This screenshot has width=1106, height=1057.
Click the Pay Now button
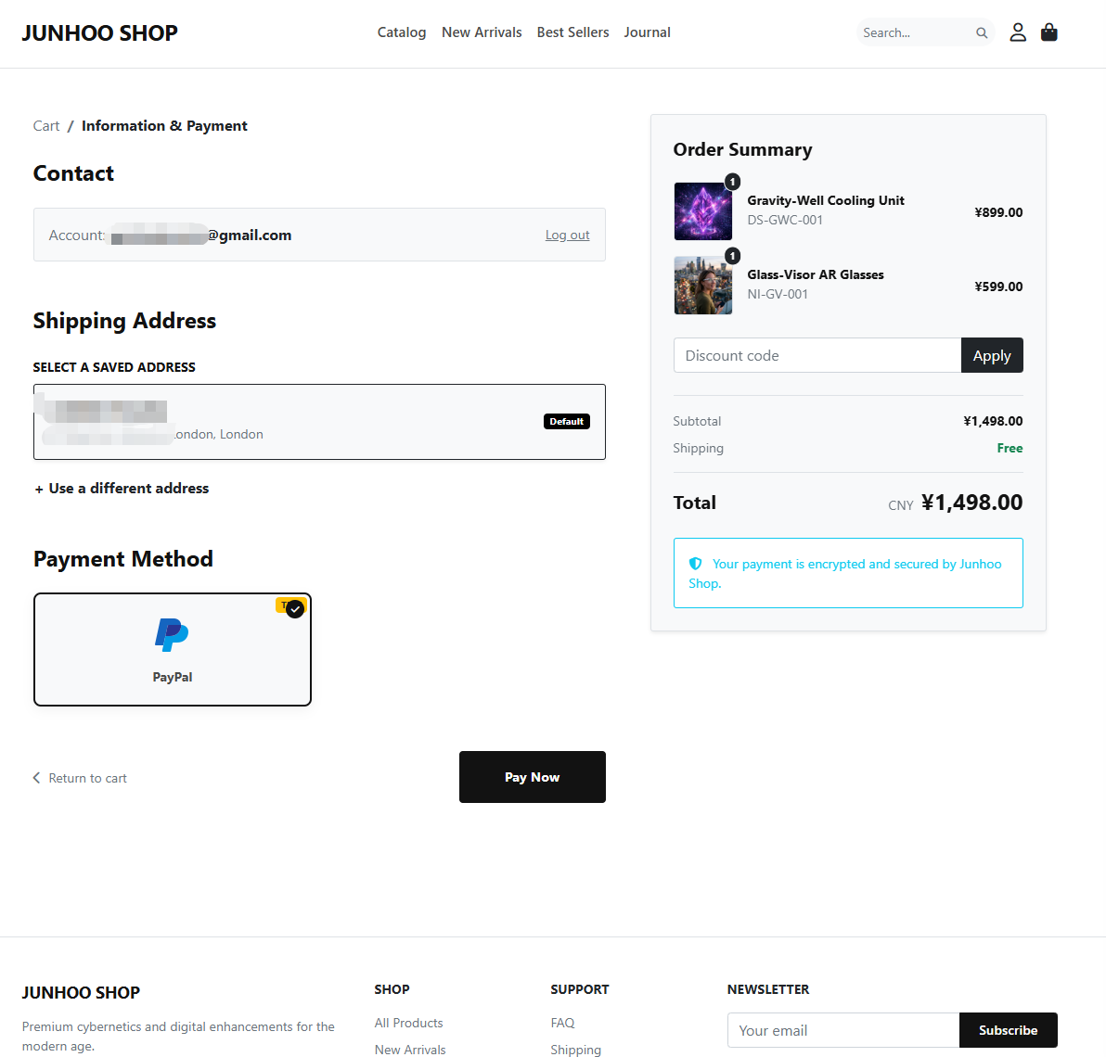[533, 777]
